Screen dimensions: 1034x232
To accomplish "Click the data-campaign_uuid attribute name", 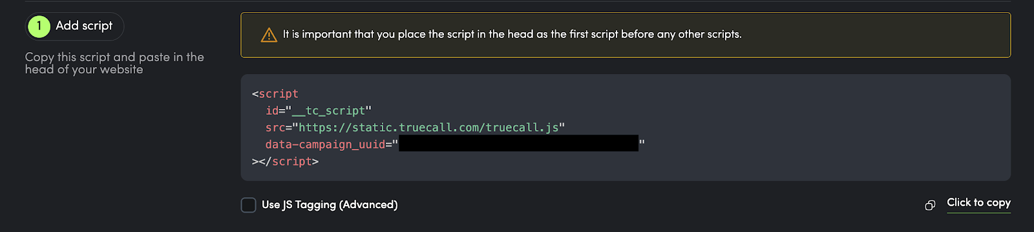I will (325, 144).
